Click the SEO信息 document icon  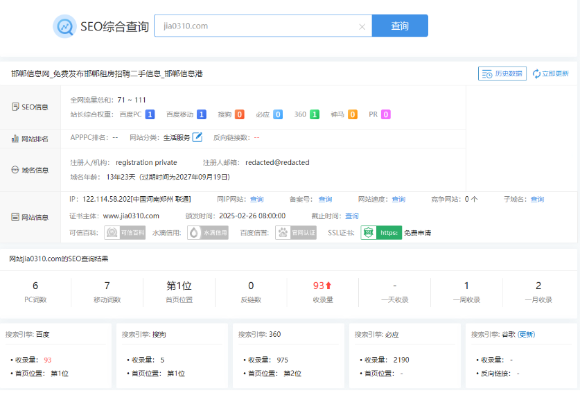click(15, 107)
